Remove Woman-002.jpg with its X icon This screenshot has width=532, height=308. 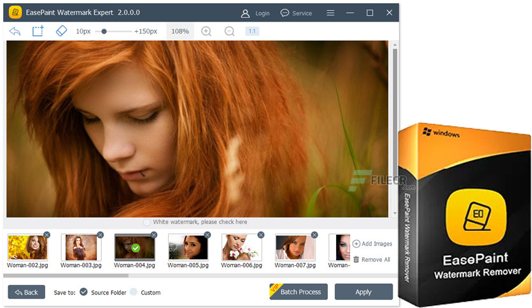pos(47,235)
